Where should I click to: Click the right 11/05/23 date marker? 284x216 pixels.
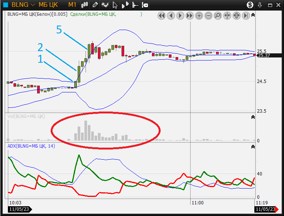[x=265, y=209]
